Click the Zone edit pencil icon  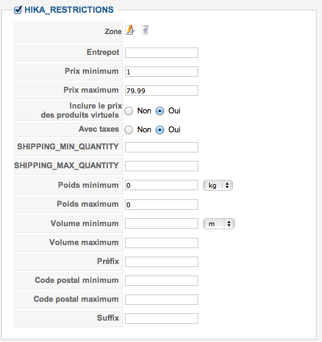(x=130, y=30)
